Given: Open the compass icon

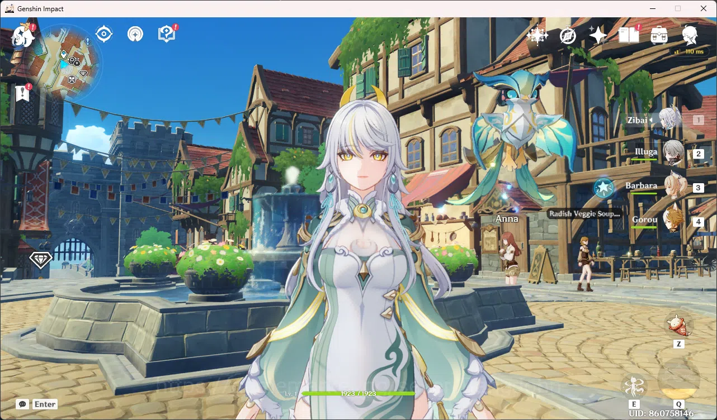Looking at the screenshot, I should click(568, 36).
